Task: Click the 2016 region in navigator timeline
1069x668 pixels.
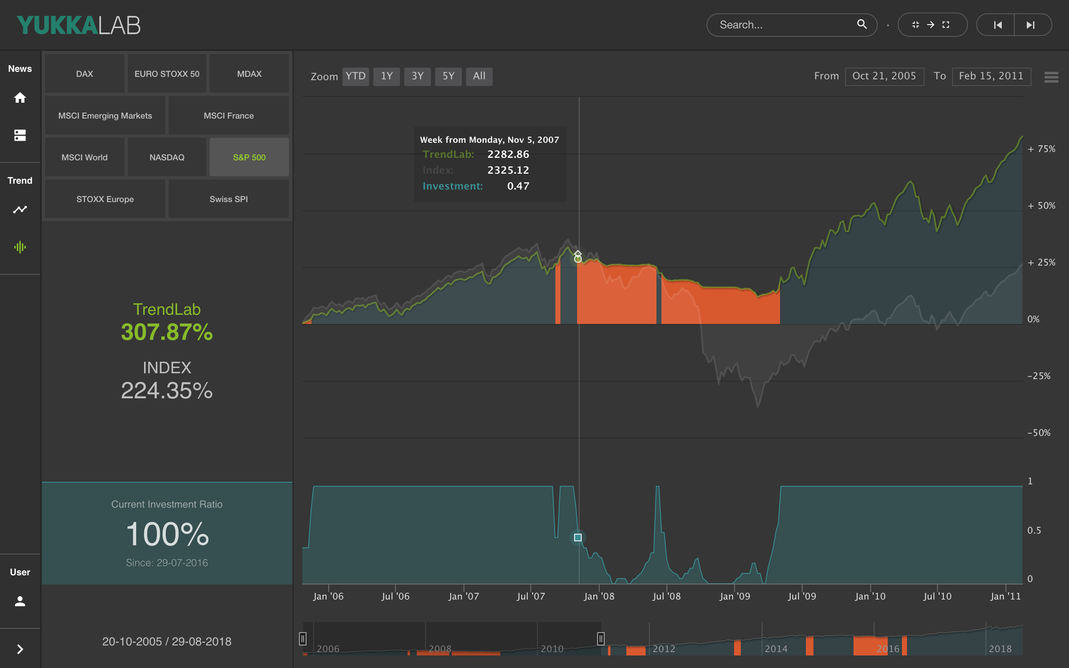Action: click(x=888, y=648)
